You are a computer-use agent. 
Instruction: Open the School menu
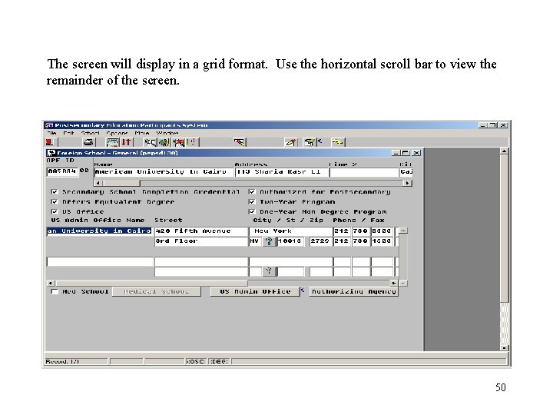[x=90, y=134]
